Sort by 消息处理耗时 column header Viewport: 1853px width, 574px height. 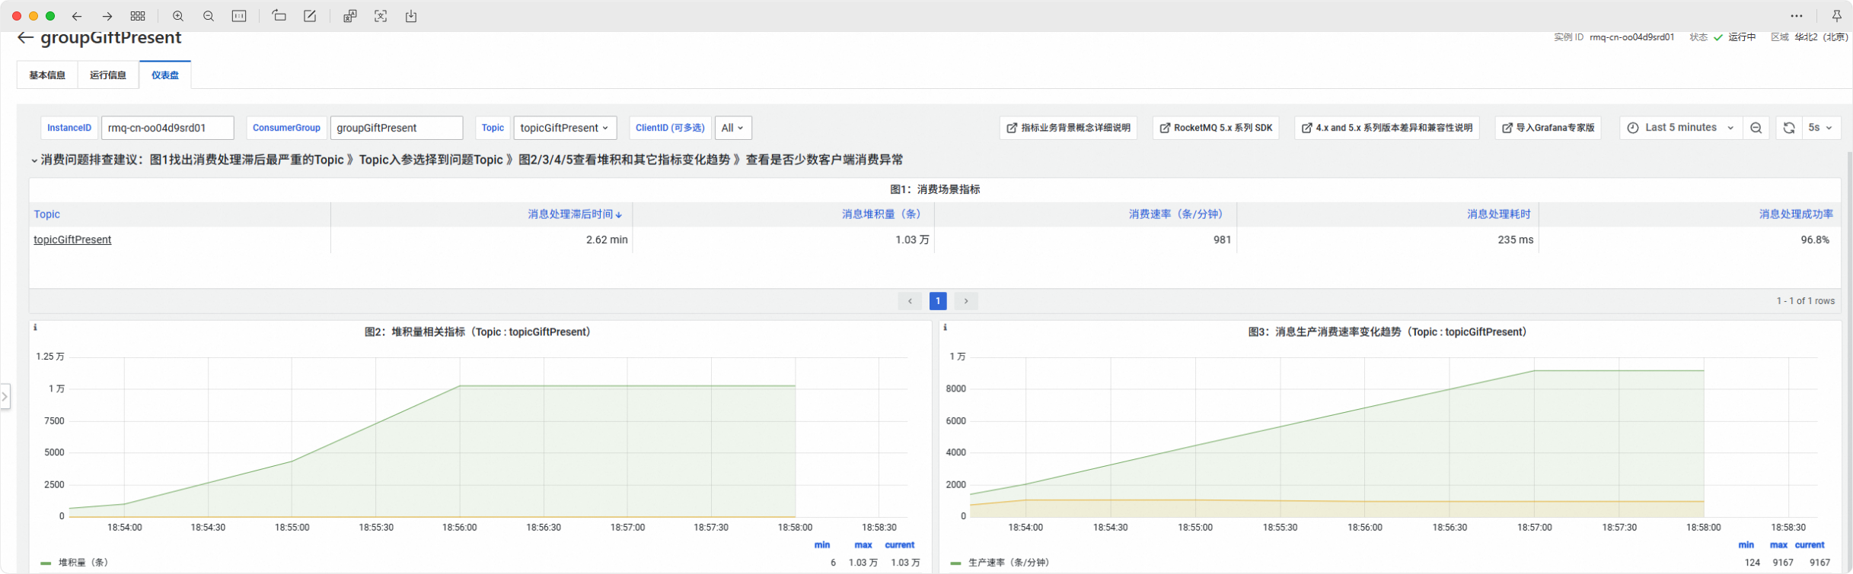tap(1499, 214)
